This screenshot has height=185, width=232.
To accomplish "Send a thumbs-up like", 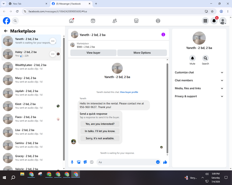I will 165,162.
